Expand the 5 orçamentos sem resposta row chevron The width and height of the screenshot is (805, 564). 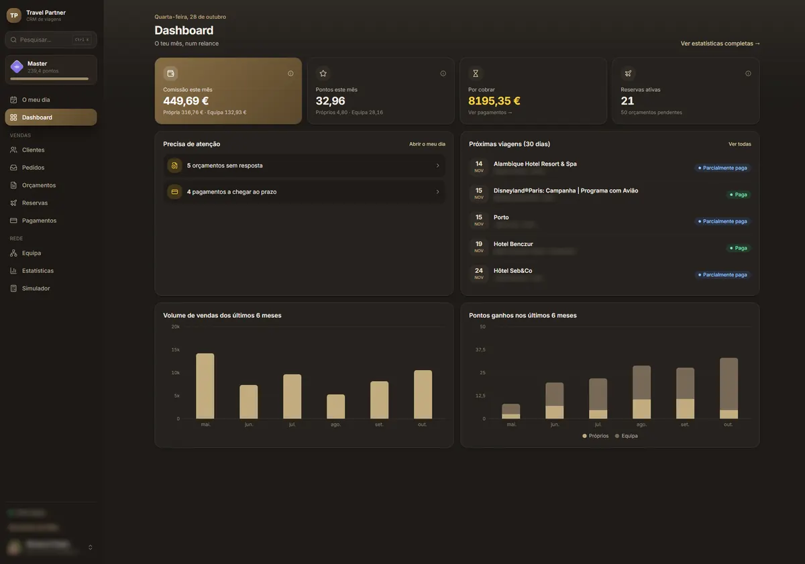437,166
